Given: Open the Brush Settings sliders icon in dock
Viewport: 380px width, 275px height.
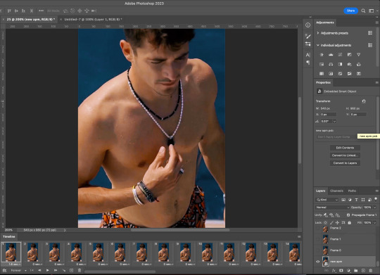Looking at the screenshot, I should point(308,44).
